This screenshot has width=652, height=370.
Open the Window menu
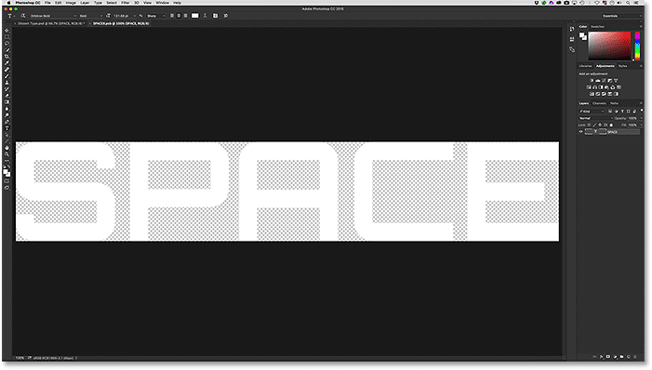(x=162, y=3)
